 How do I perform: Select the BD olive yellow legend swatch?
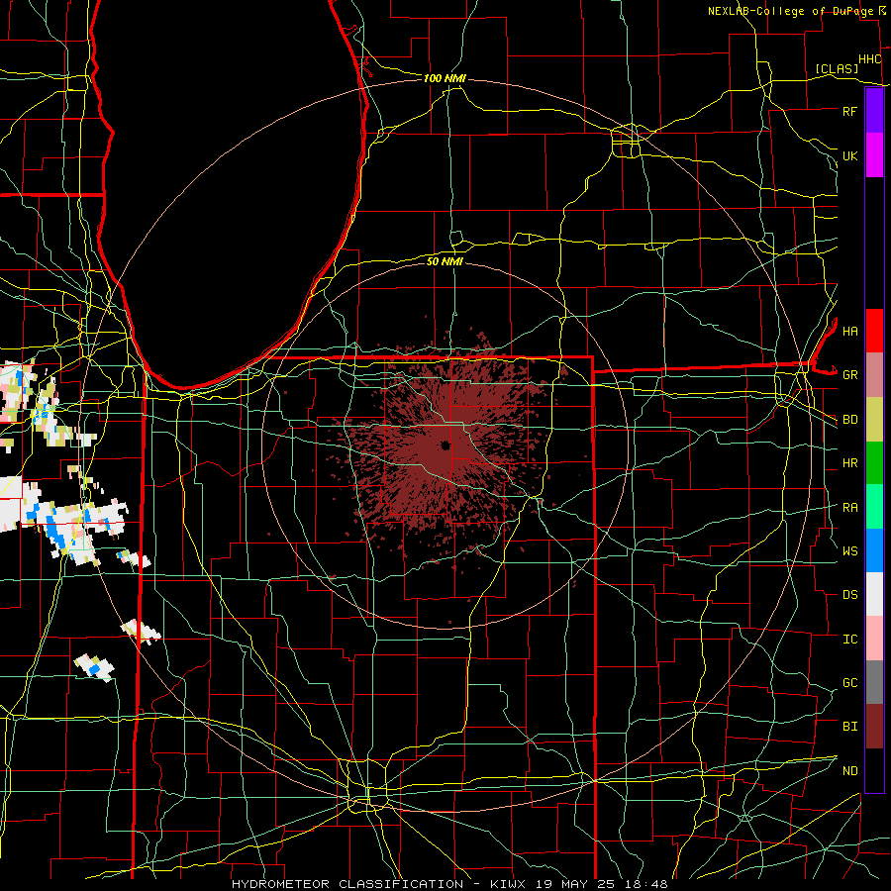(874, 420)
